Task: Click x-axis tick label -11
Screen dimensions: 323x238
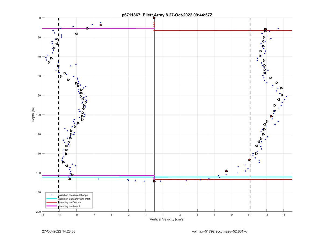Action: pyautogui.click(x=59, y=215)
